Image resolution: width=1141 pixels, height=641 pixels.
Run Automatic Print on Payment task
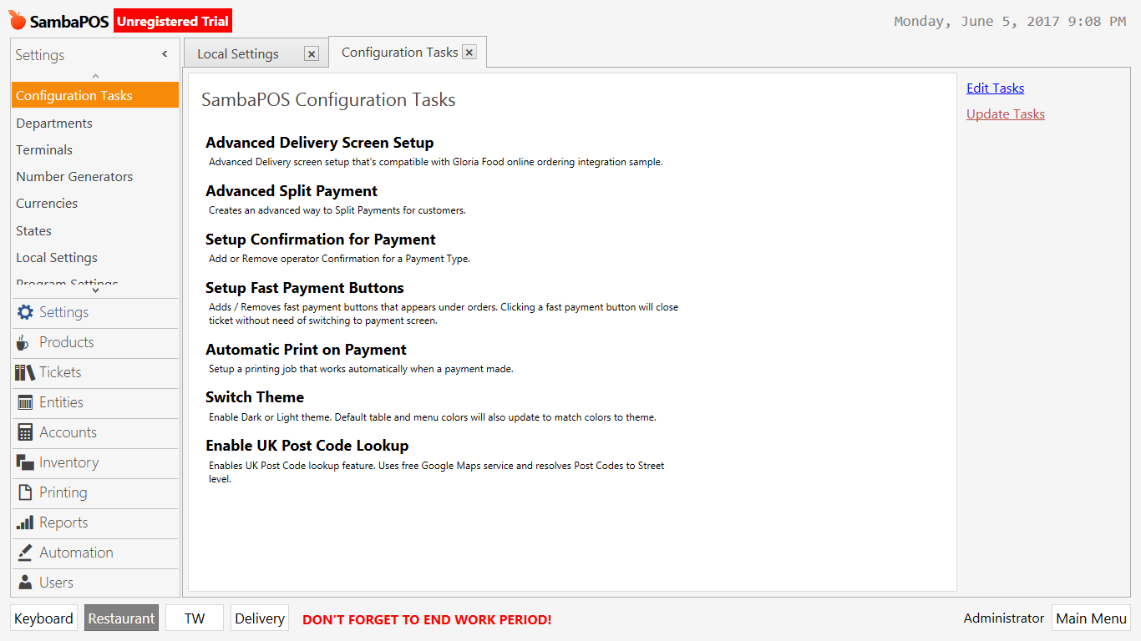(307, 350)
